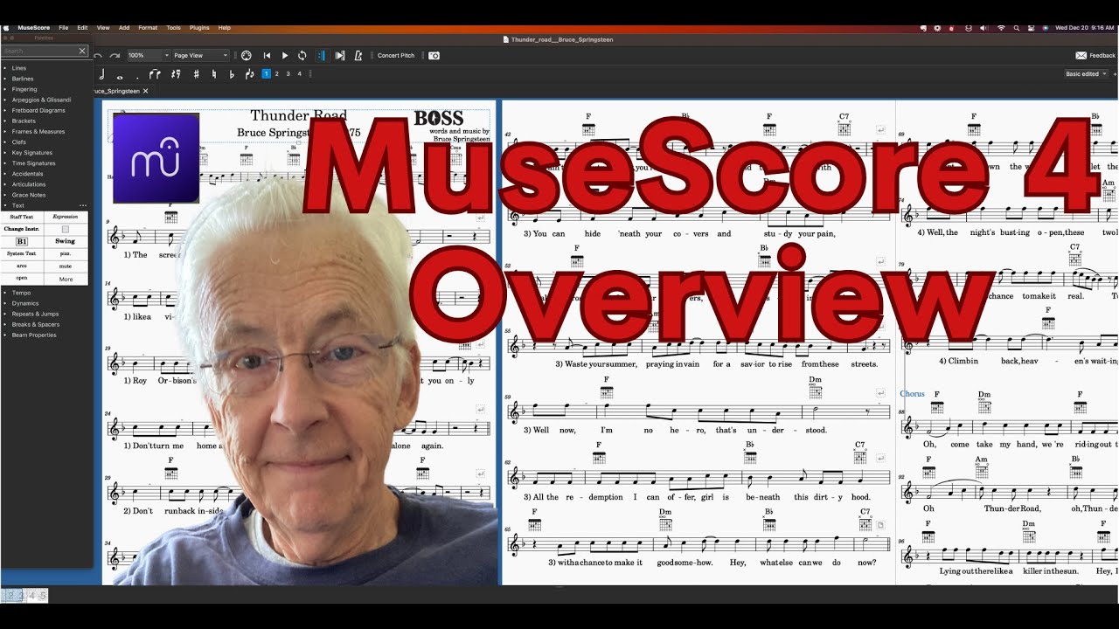This screenshot has height=629, width=1119.
Task: Select voice 3
Action: pyautogui.click(x=288, y=74)
